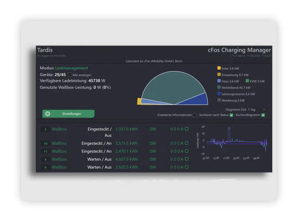This screenshot has width=298, height=222.
Task: Open the Einstellungen settings button
Action: pos(68,114)
